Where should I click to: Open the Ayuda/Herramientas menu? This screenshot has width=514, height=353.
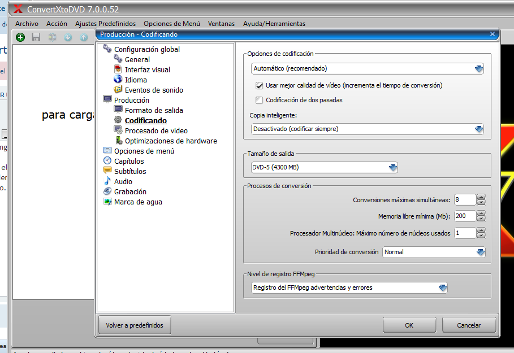274,24
